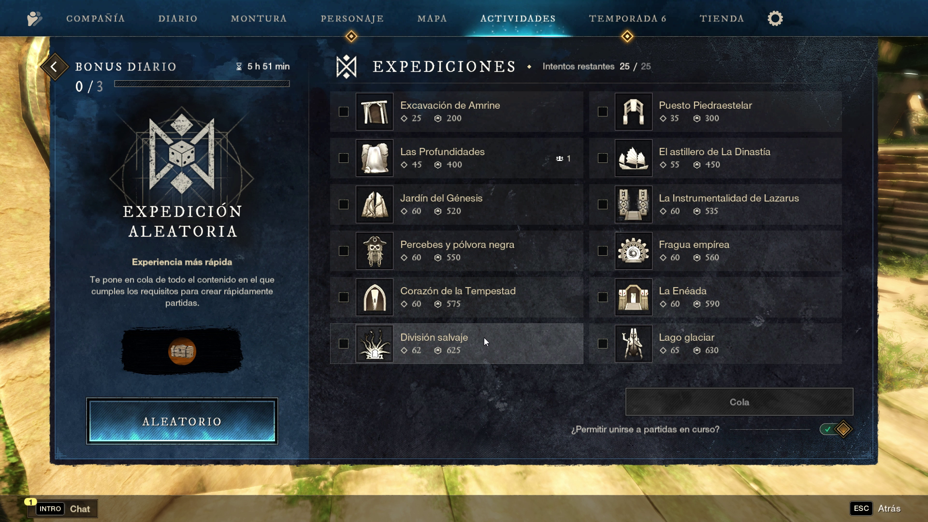The width and height of the screenshot is (928, 522).
Task: Click the reward chest icon
Action: 182,351
